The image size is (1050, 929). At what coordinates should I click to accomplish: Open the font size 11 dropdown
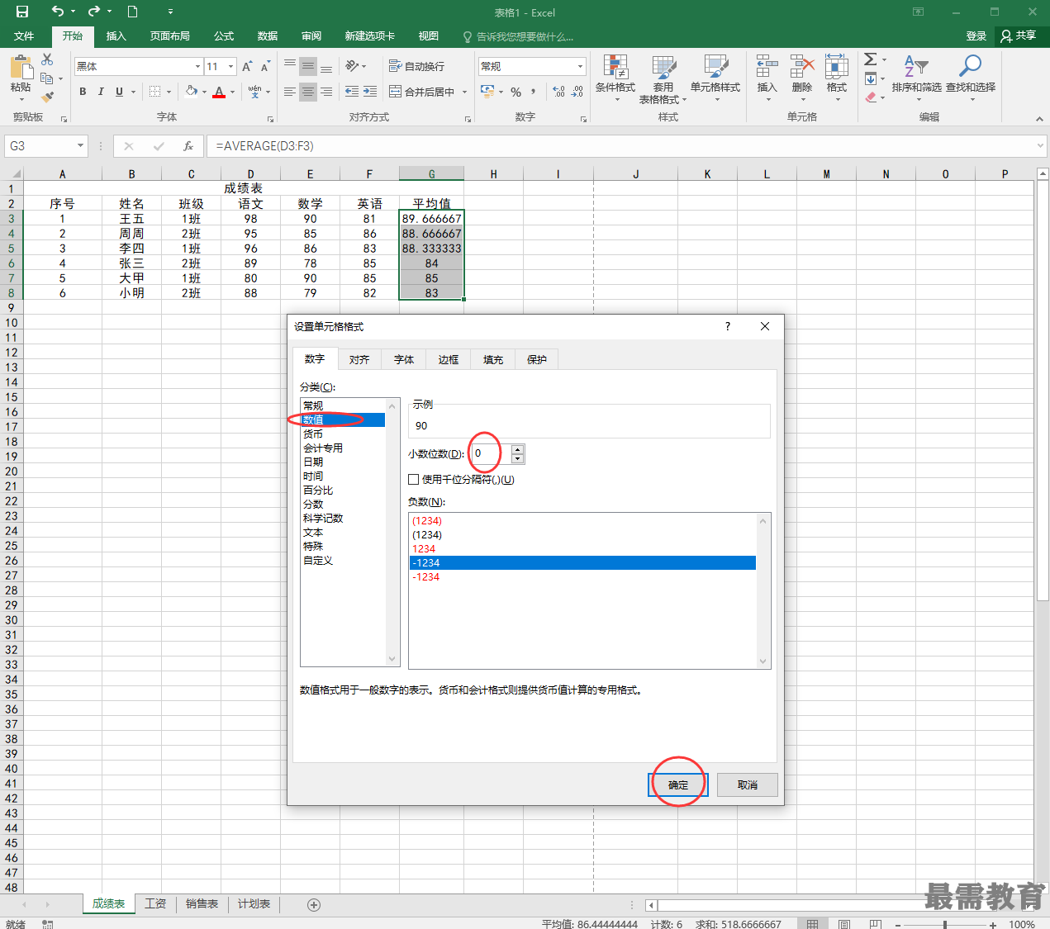[x=231, y=66]
